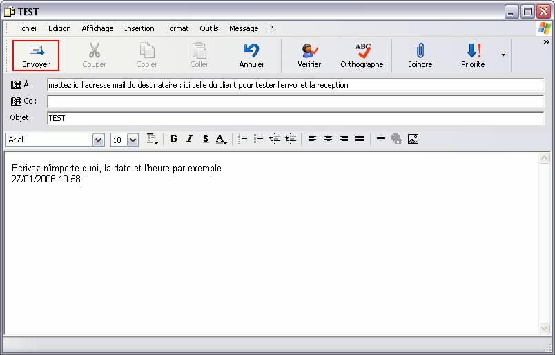Open the Priorité dropdown arrow
555x355 pixels.
pos(503,55)
